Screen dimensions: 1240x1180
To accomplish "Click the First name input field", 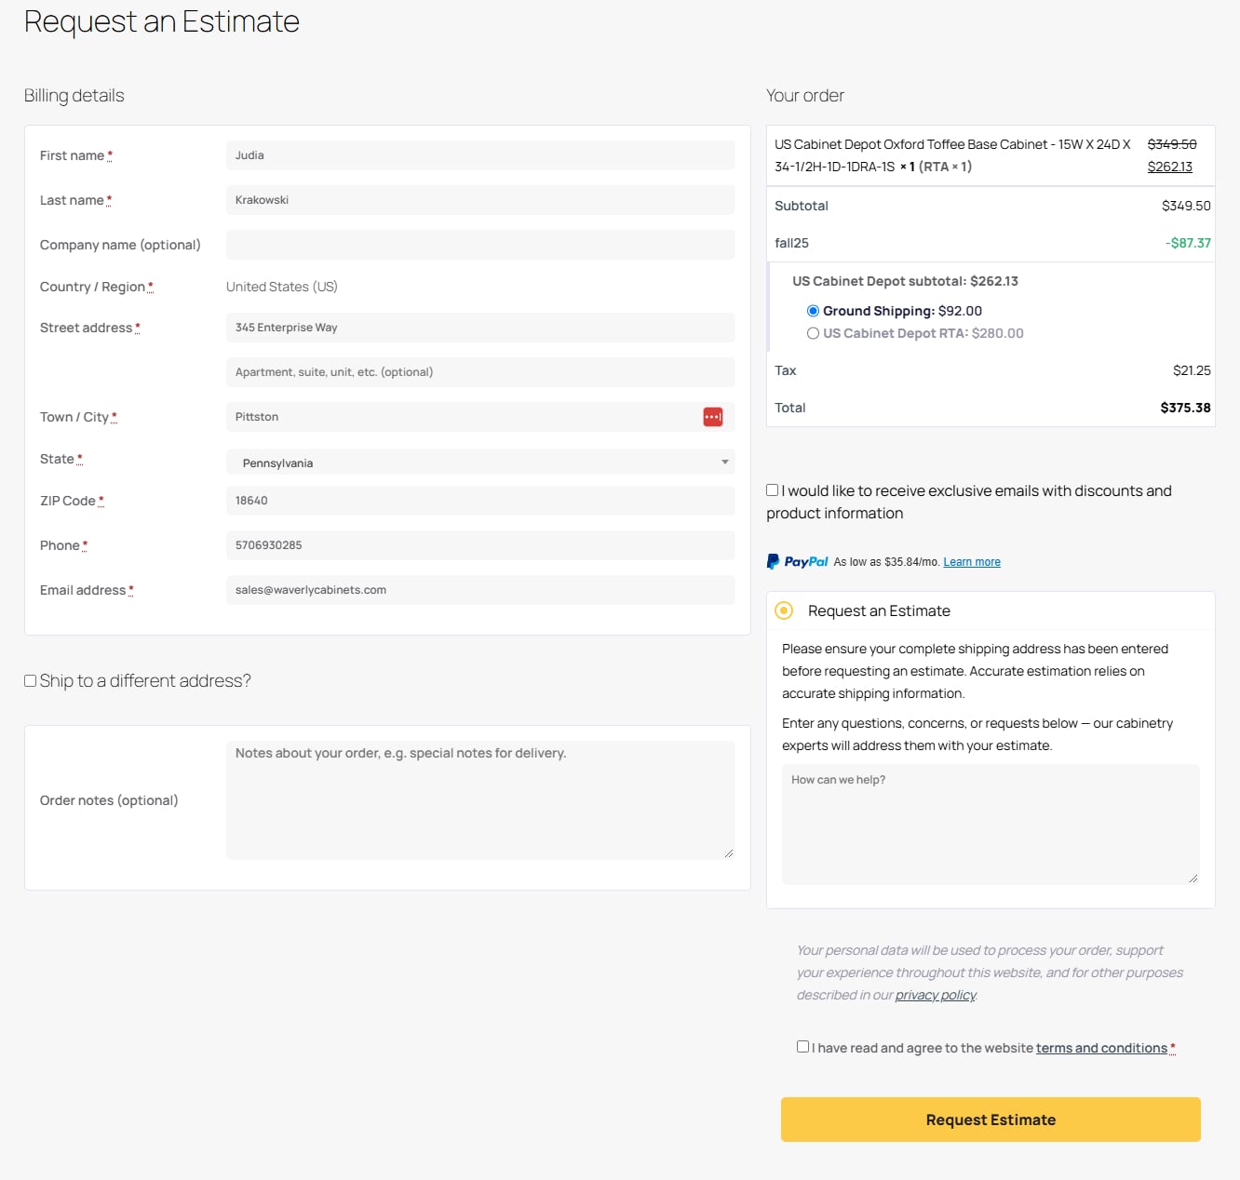I will coord(480,155).
